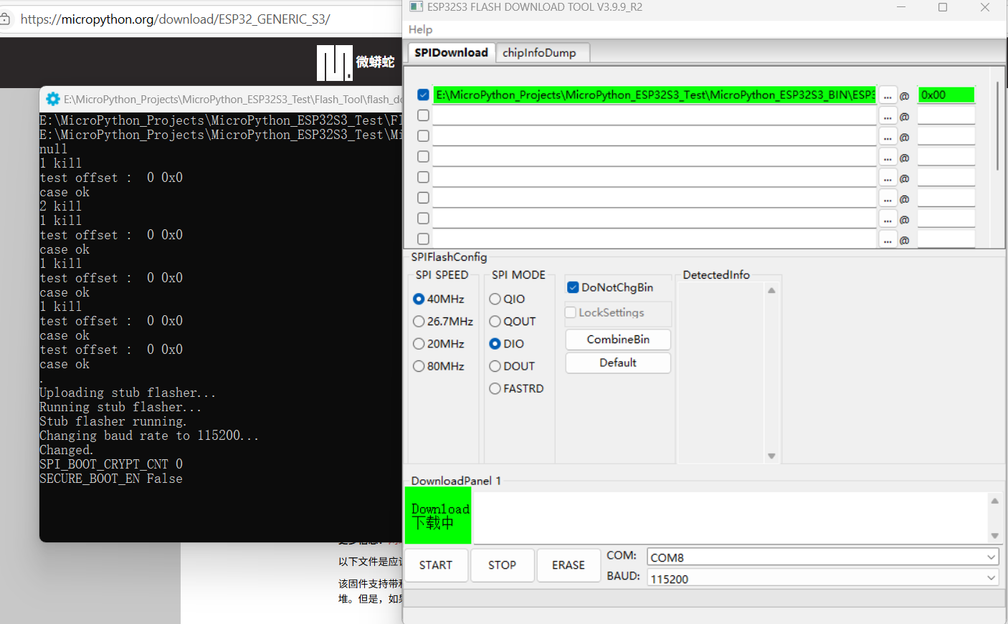Browse file for the third bin row
Image resolution: width=1008 pixels, height=624 pixels.
[888, 137]
